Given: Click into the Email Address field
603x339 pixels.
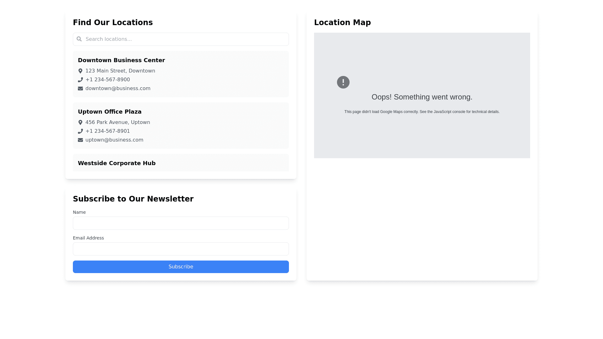Looking at the screenshot, I should pos(181,249).
